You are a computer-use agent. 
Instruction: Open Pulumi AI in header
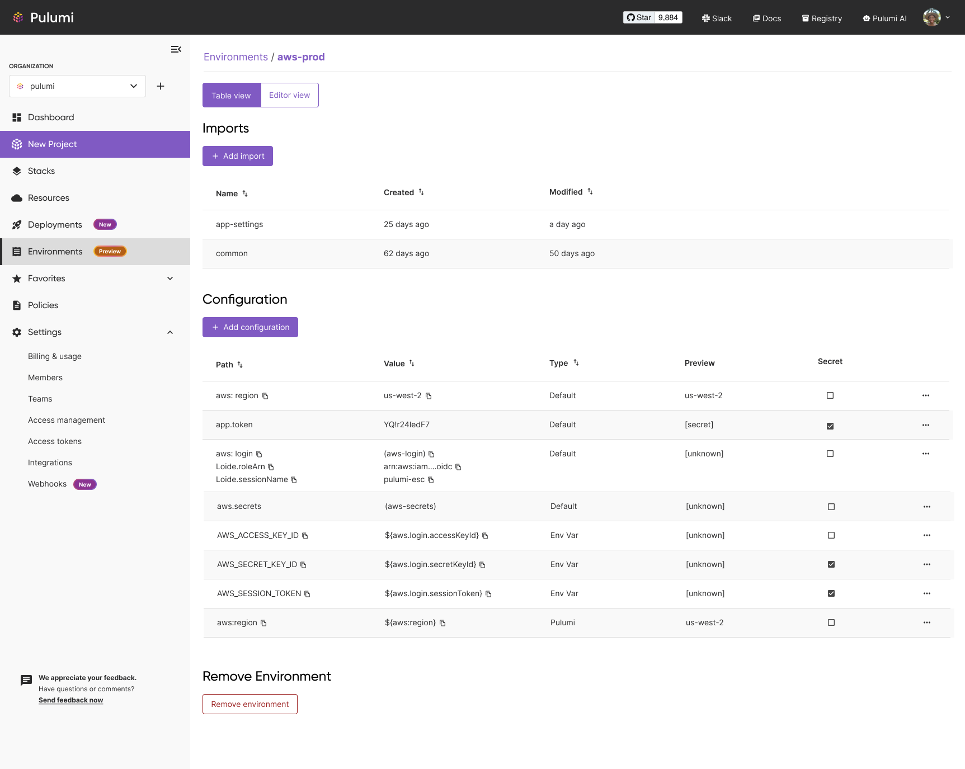(884, 18)
